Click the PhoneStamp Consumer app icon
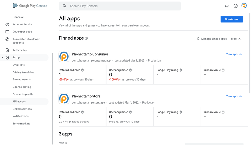251x145 pixels. tap(64, 56)
